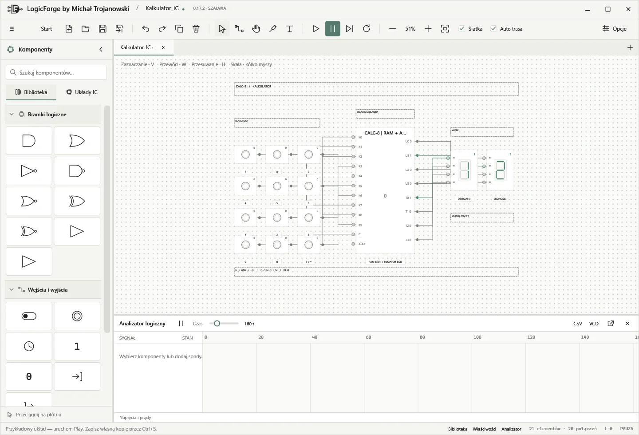Start simulation with the Play button
The width and height of the screenshot is (639, 435).
[x=316, y=29]
